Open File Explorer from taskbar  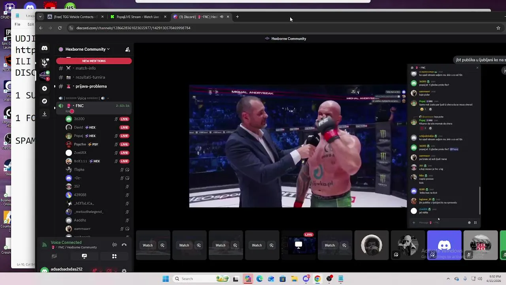click(294, 279)
